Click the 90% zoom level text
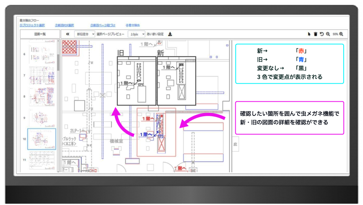Image resolution: width=363 pixels, height=205 pixels. coord(335,34)
